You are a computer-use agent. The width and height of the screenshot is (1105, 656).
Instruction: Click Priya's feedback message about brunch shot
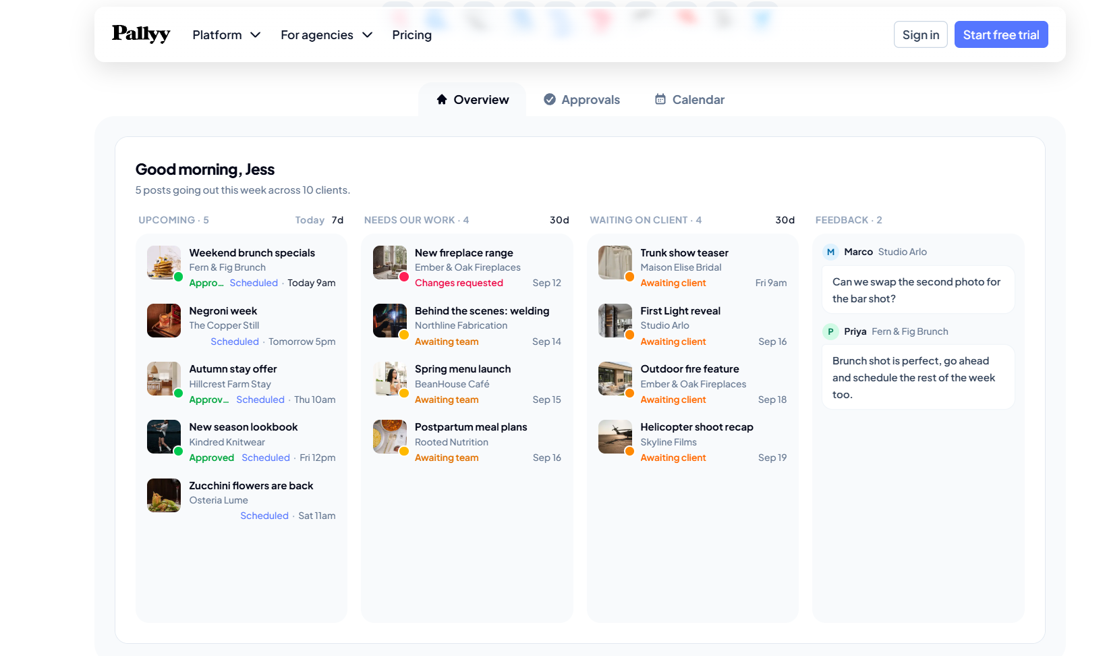tap(918, 377)
